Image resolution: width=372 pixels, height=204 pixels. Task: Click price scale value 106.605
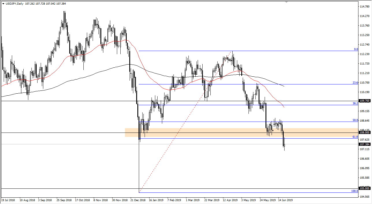[x=364, y=159]
